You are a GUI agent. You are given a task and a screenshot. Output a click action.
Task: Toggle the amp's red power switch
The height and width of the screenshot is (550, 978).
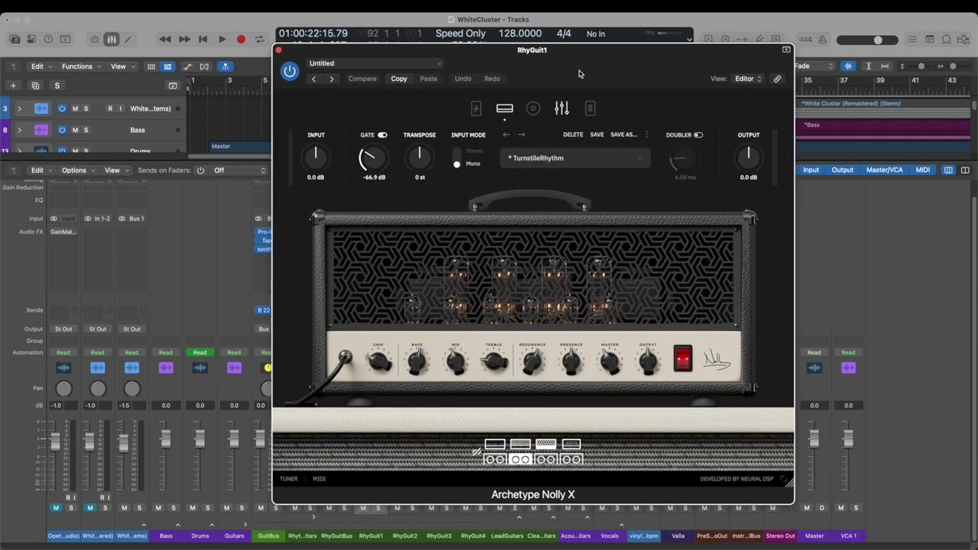point(683,358)
